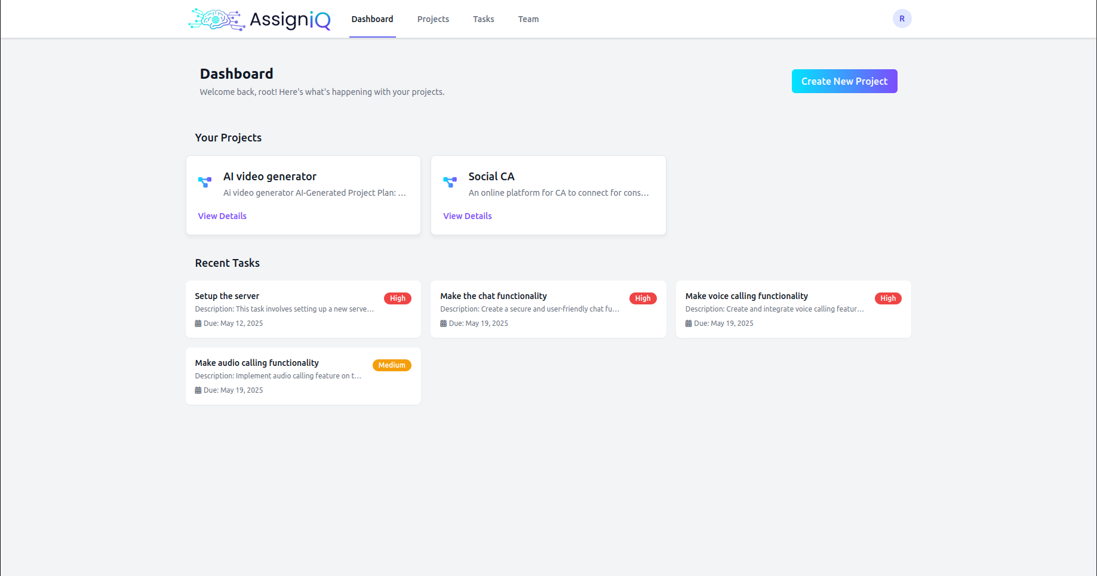View Details of AI video generator
Image resolution: width=1097 pixels, height=576 pixels.
pyautogui.click(x=222, y=216)
